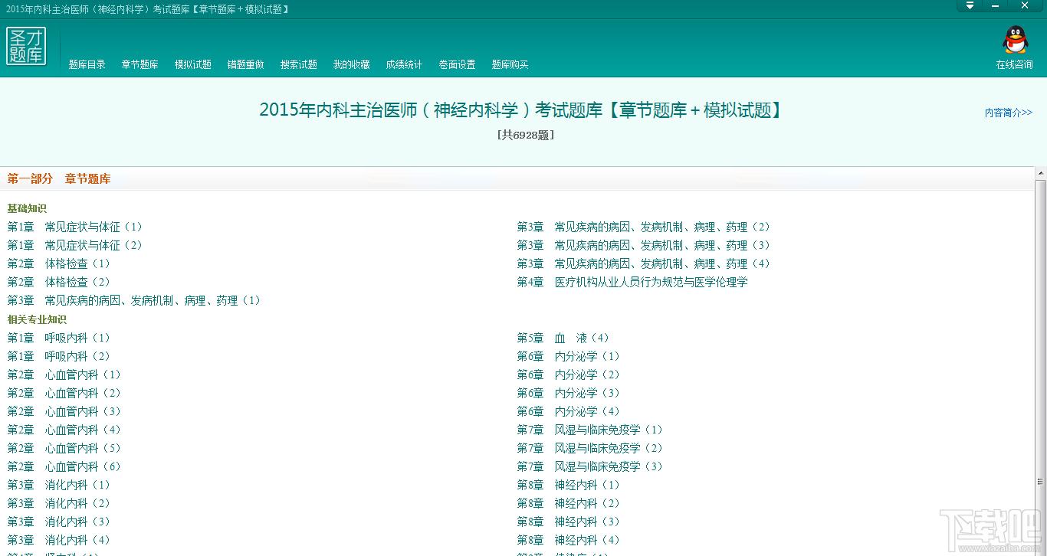This screenshot has width=1047, height=556.
Task: Open 第2章 心血管内科（4）
Action: (x=64, y=430)
